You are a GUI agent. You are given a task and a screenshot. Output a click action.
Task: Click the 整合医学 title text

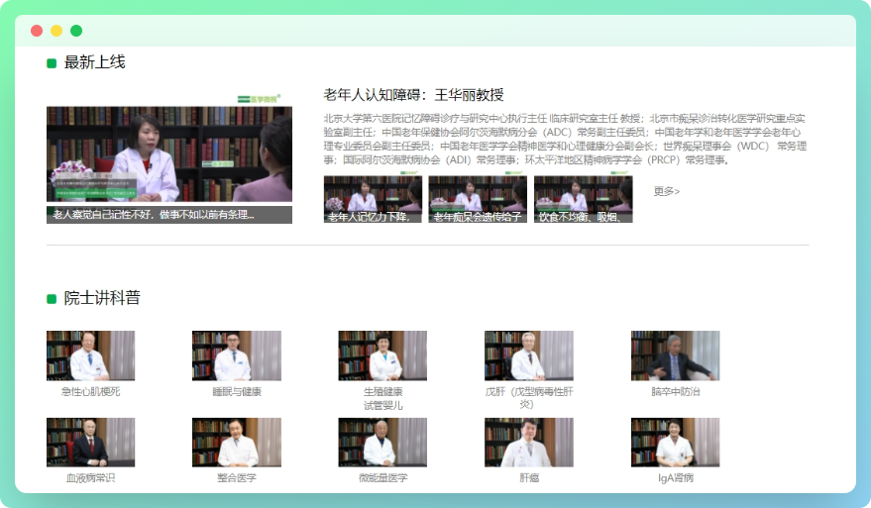[x=237, y=477]
